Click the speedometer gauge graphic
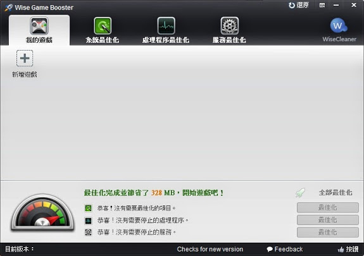This screenshot has width=364, height=256. (x=42, y=212)
